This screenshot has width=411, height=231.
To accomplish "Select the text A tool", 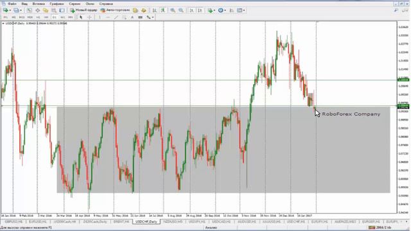I will pos(132,17).
